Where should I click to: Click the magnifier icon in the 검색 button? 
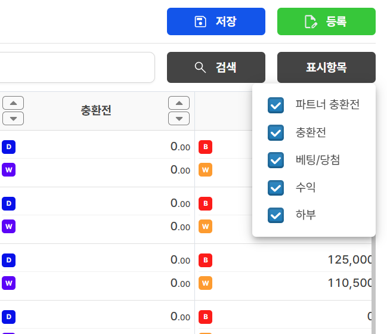point(200,67)
